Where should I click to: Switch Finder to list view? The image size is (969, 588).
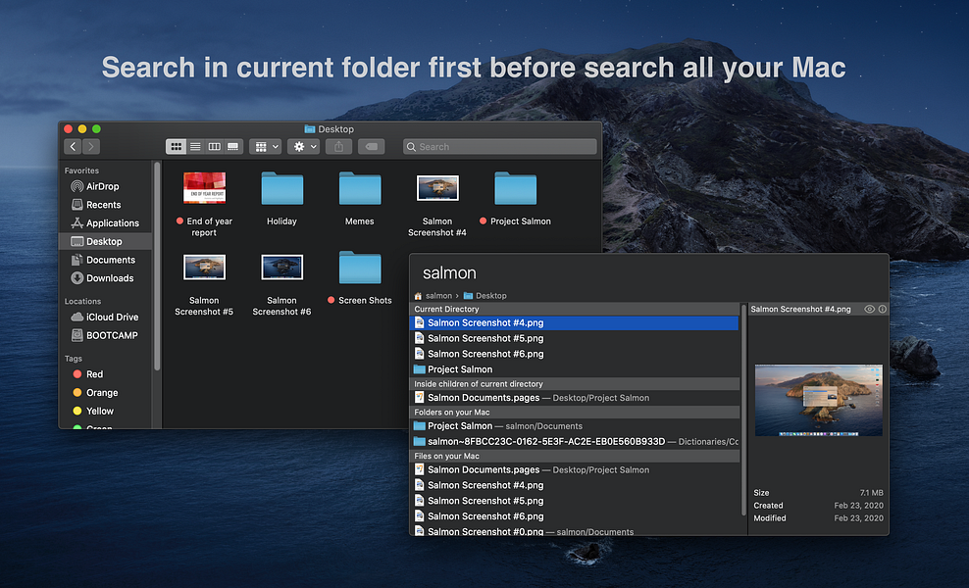(195, 146)
